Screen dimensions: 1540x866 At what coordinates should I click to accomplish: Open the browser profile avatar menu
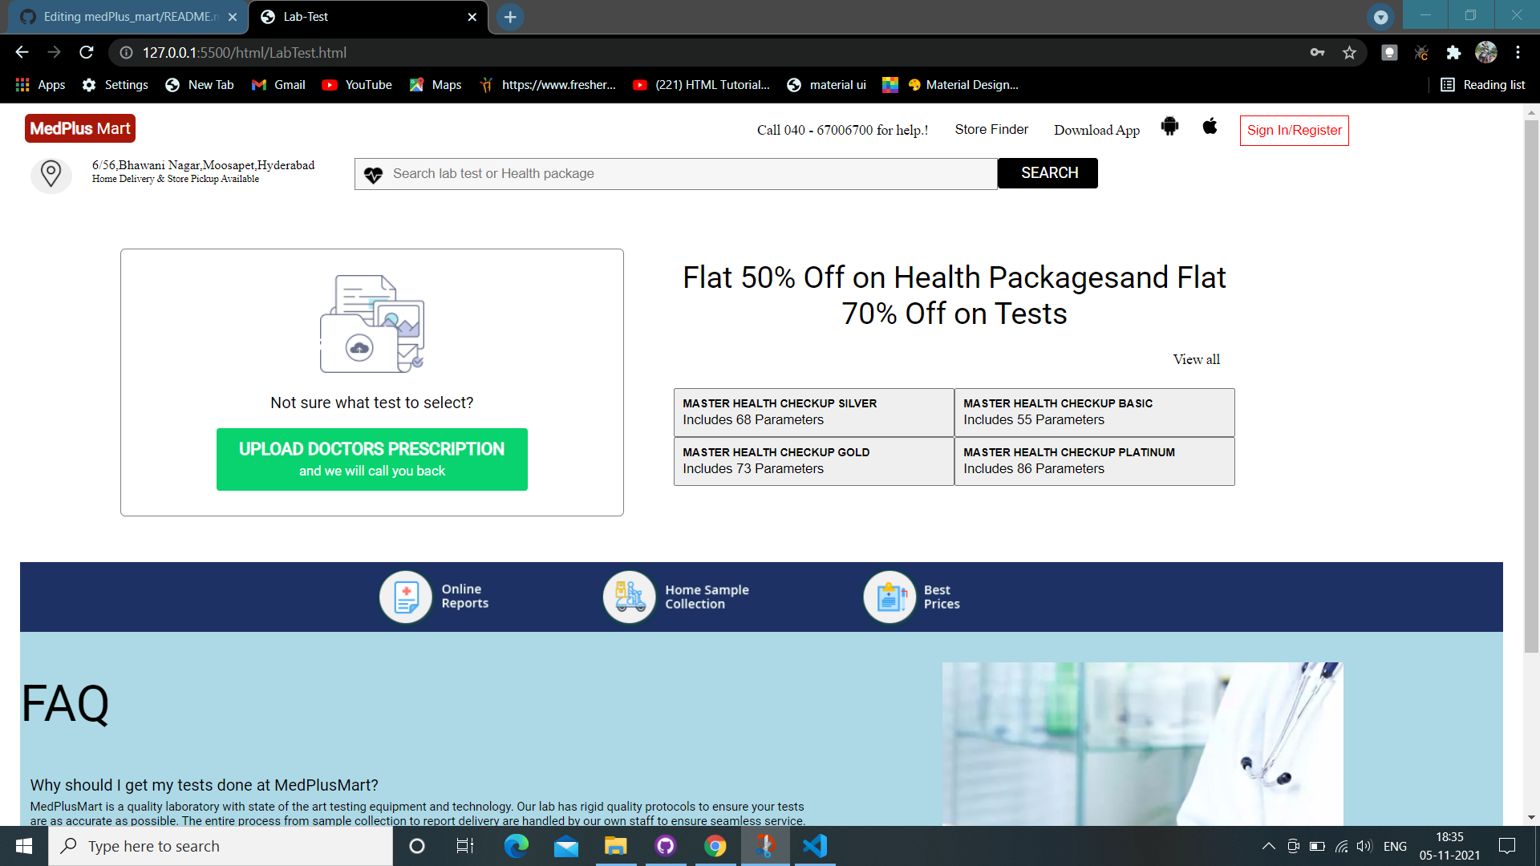pos(1486,52)
